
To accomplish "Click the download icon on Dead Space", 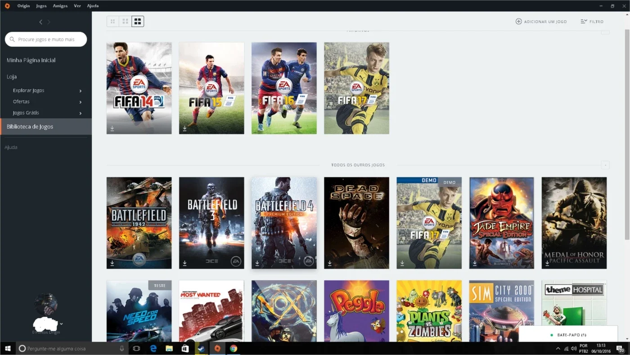I will pyautogui.click(x=329, y=263).
